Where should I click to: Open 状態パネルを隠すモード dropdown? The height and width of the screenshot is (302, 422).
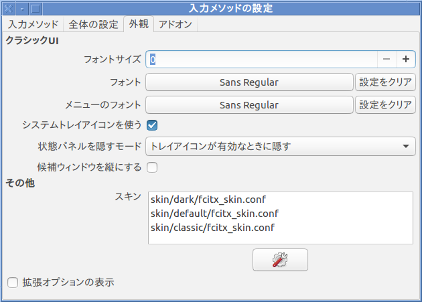tap(281, 146)
